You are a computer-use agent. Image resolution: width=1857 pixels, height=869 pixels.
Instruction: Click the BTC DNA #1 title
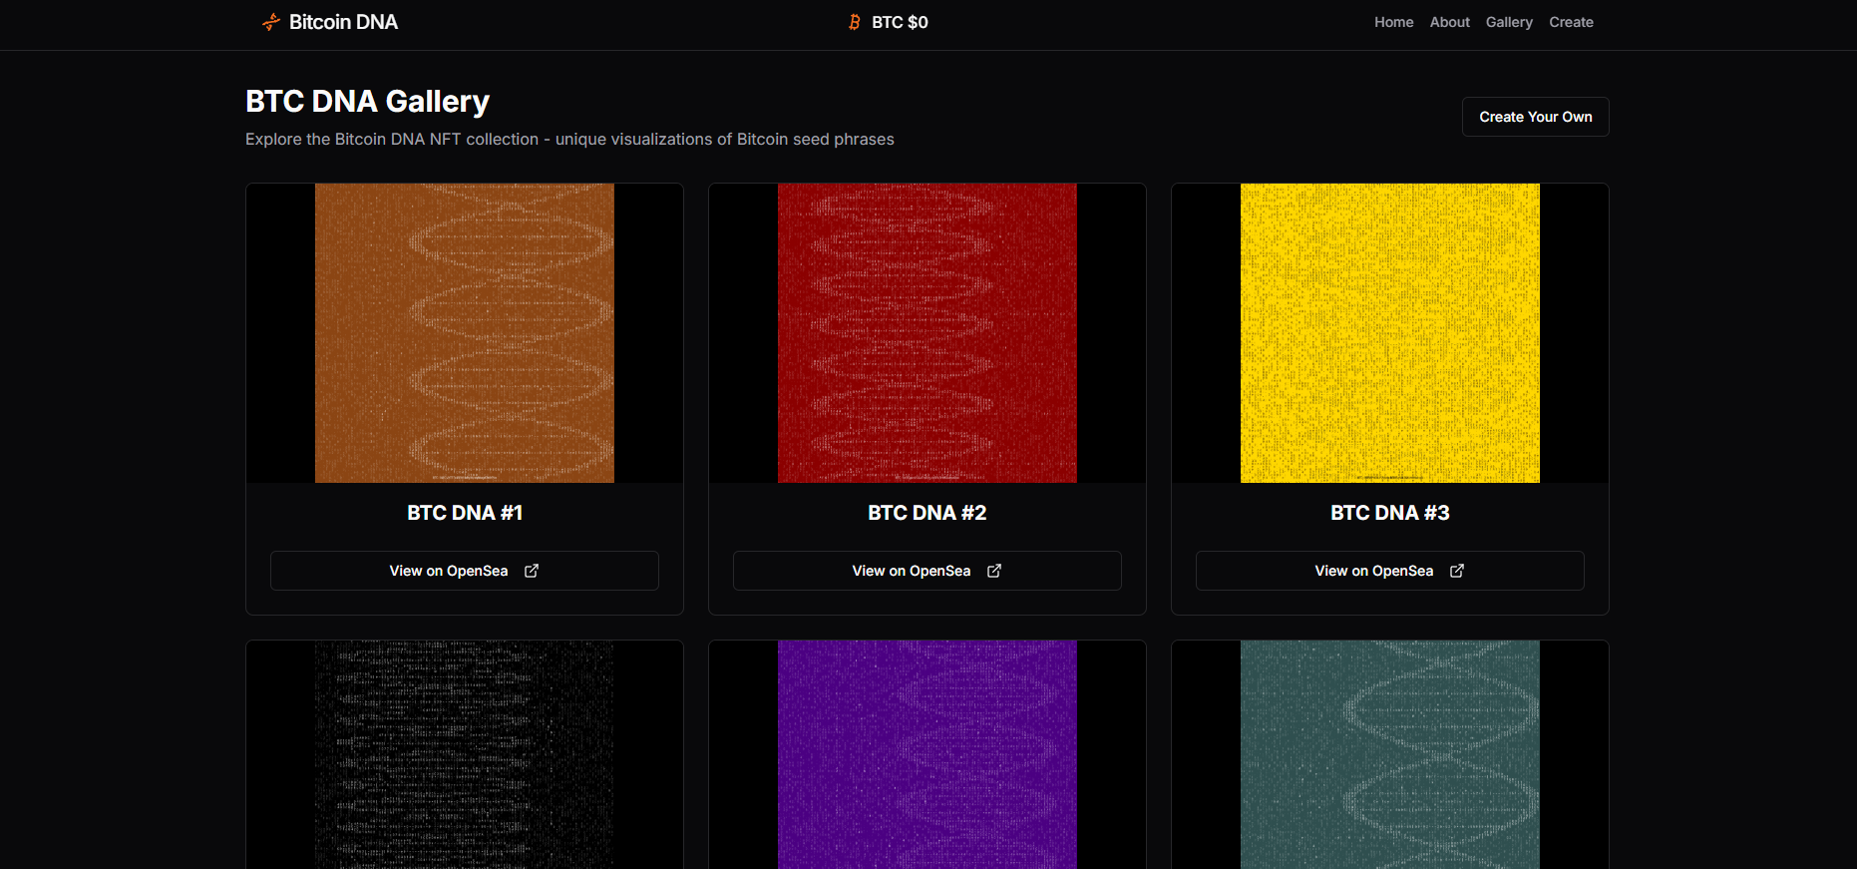465,513
